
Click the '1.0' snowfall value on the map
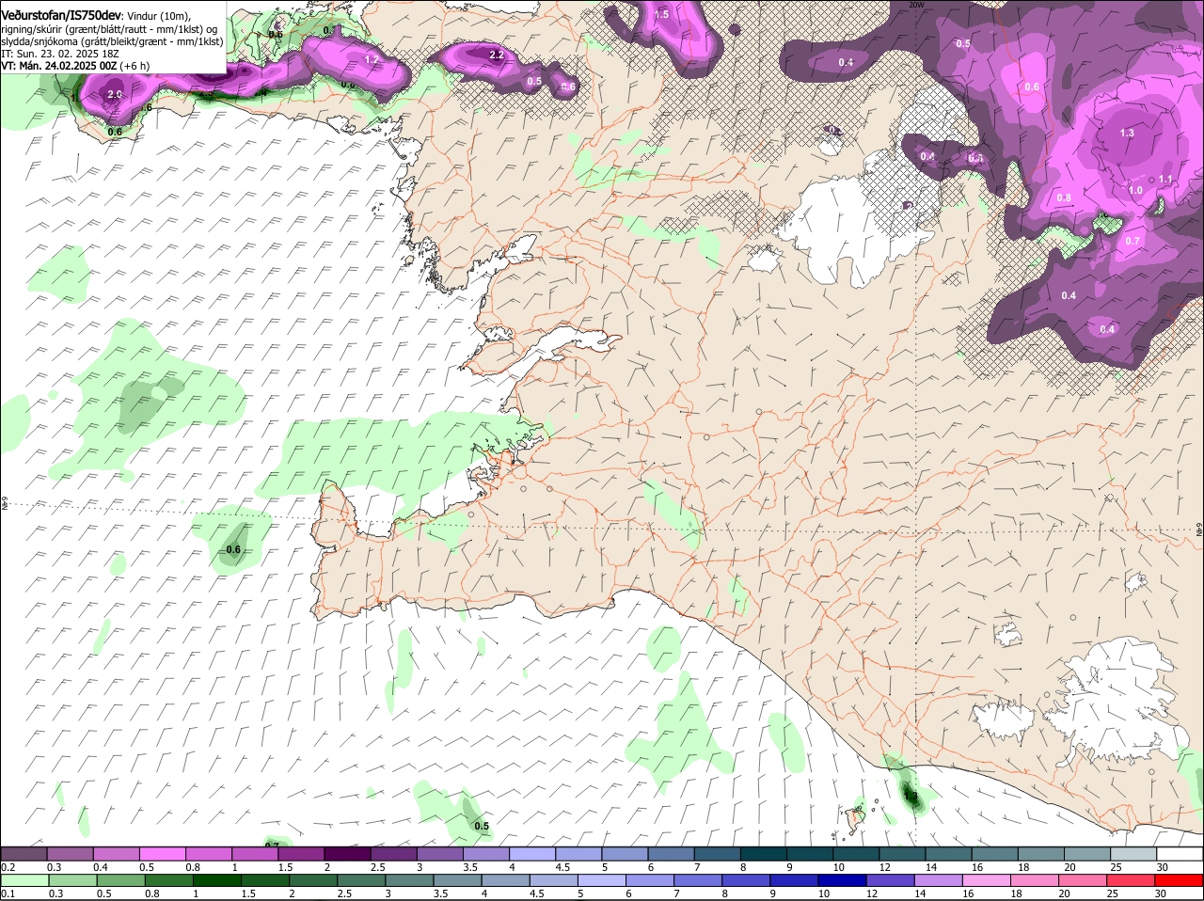tap(1135, 190)
